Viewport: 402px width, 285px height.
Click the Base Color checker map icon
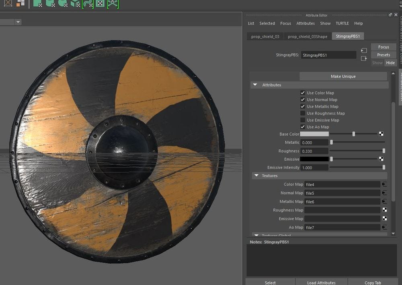[x=381, y=134]
